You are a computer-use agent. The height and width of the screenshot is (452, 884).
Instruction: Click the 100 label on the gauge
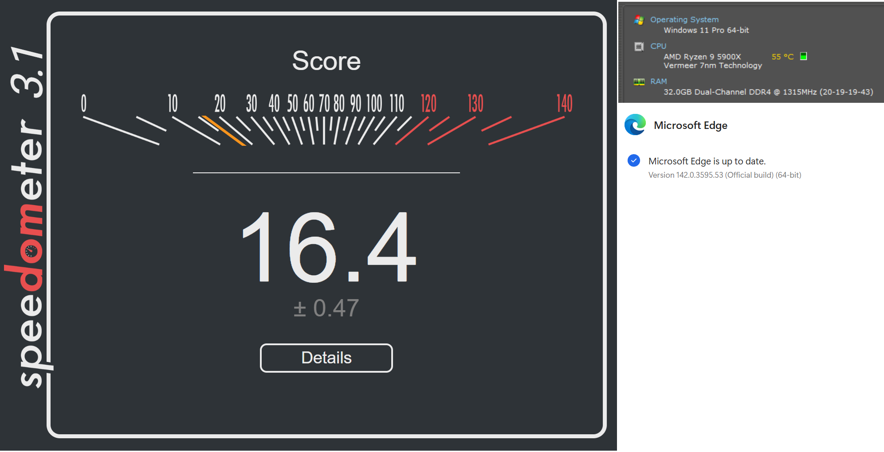click(x=374, y=103)
